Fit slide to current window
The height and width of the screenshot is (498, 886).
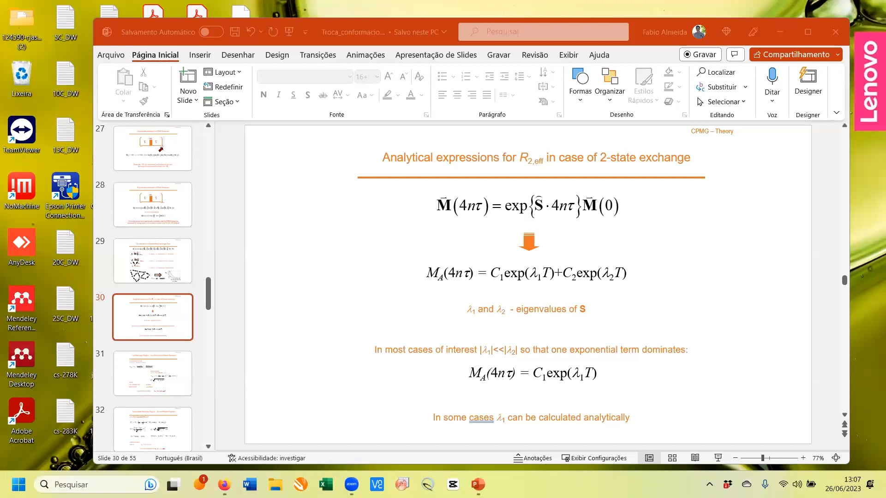836,458
